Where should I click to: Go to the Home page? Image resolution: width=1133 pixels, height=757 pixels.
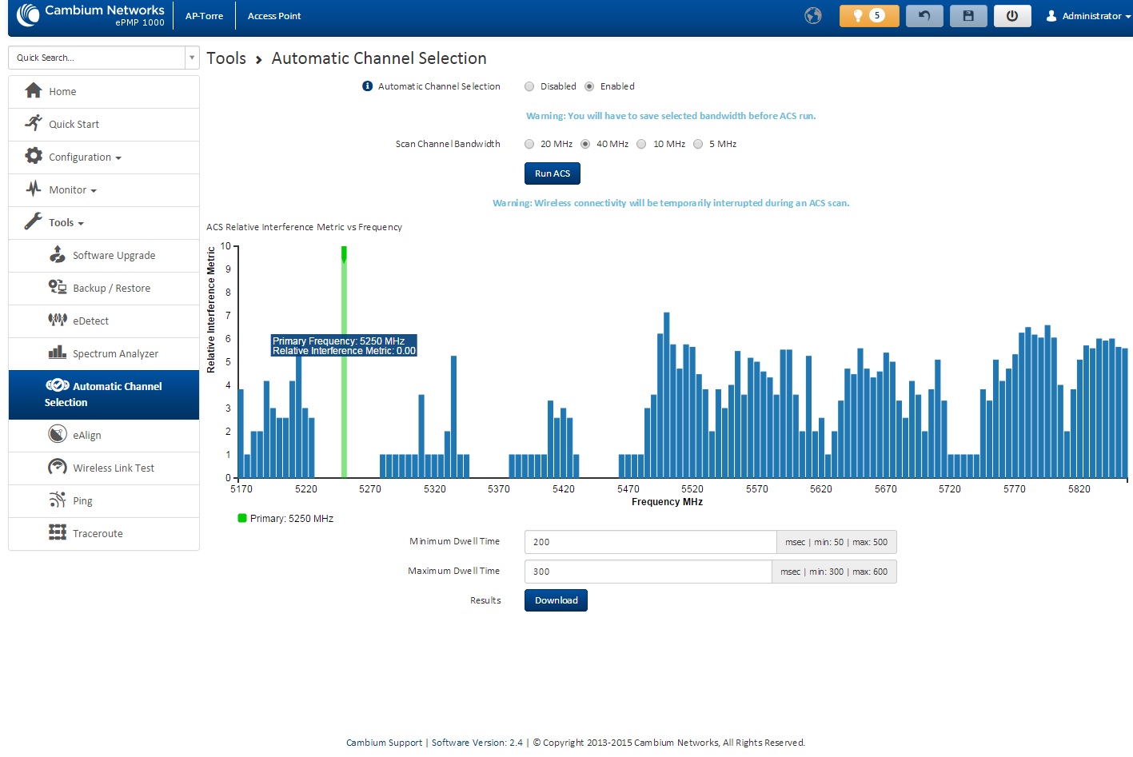pos(62,92)
